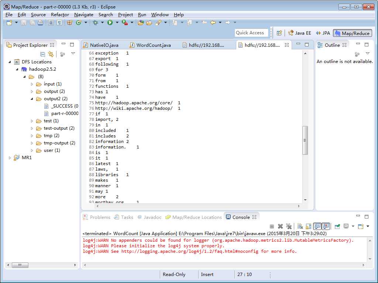Expand the input (1) folder
378x283 pixels.
click(32, 84)
